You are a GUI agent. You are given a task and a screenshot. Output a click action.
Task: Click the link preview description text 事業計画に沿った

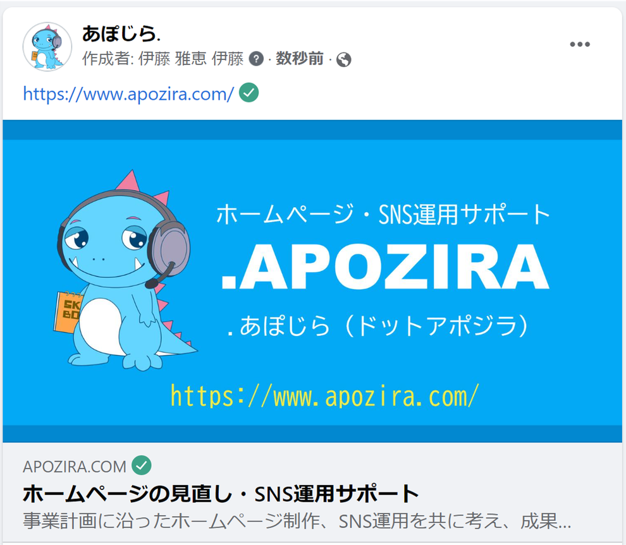coord(297,521)
